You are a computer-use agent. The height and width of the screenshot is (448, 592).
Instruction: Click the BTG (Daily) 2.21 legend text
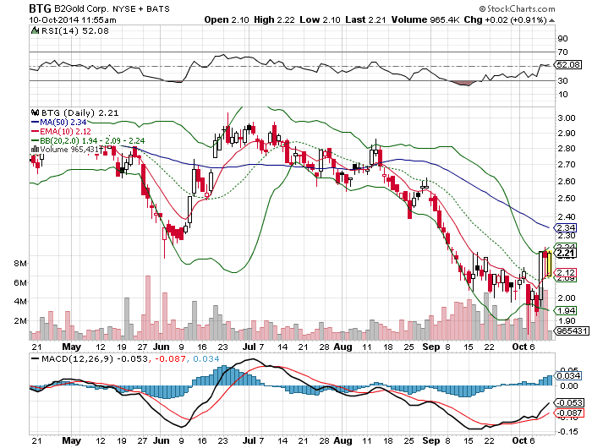click(79, 112)
